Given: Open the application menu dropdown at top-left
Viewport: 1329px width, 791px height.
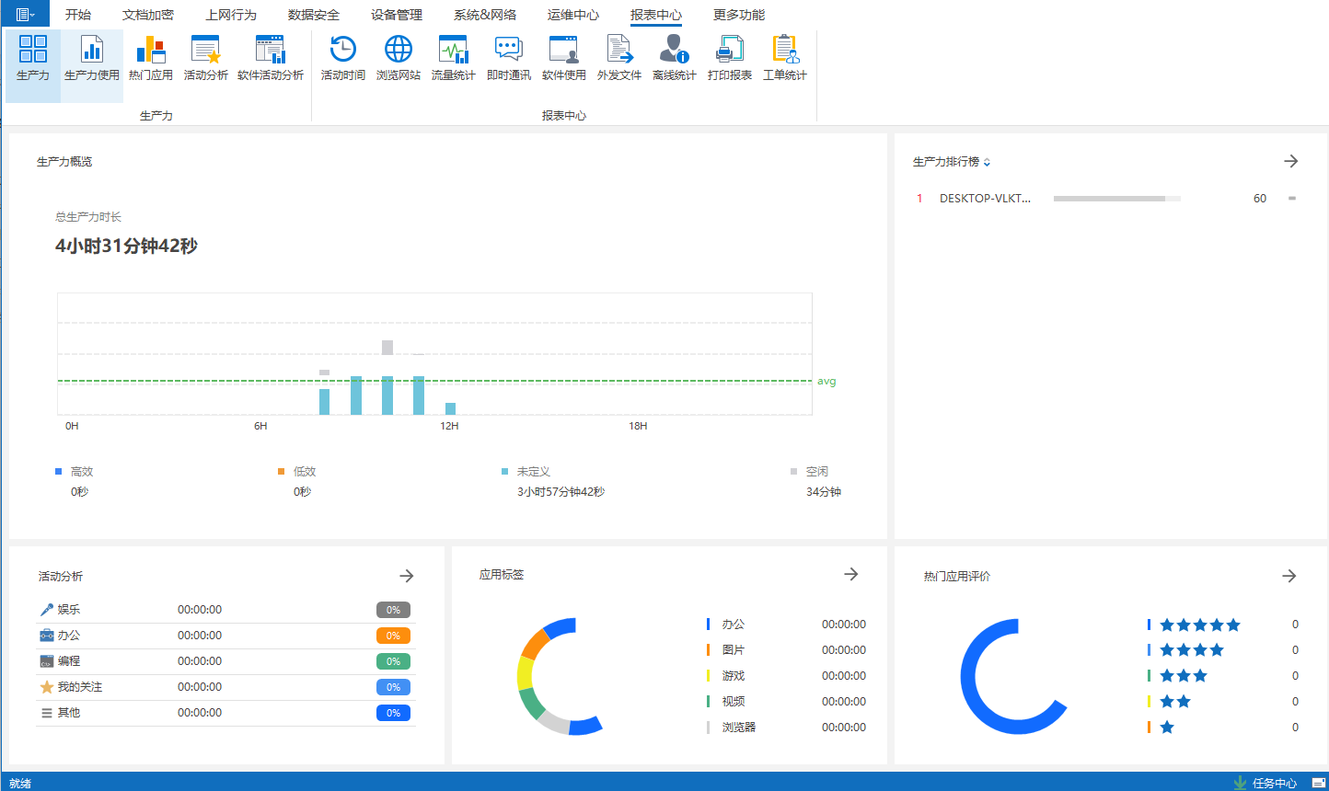Looking at the screenshot, I should (26, 15).
